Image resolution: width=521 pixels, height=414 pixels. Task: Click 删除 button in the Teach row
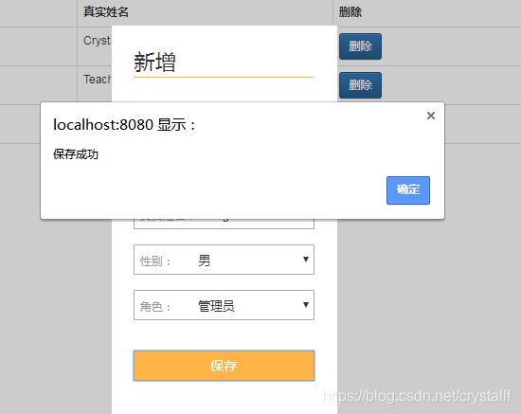[x=360, y=85]
